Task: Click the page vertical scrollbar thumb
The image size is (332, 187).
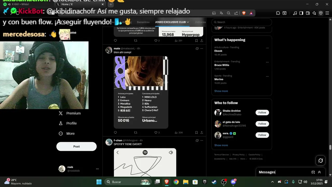Action: tap(330, 148)
